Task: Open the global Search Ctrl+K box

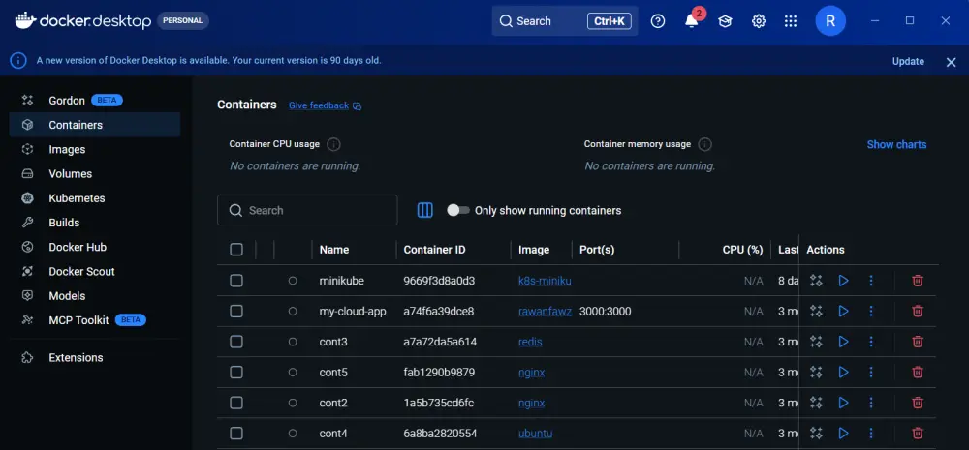Action: [x=565, y=21]
